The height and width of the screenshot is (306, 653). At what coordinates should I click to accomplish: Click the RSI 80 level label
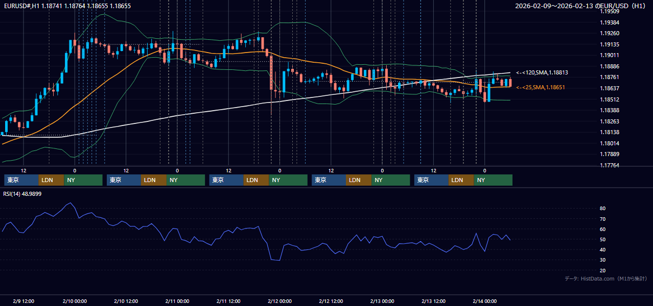tap(603, 209)
